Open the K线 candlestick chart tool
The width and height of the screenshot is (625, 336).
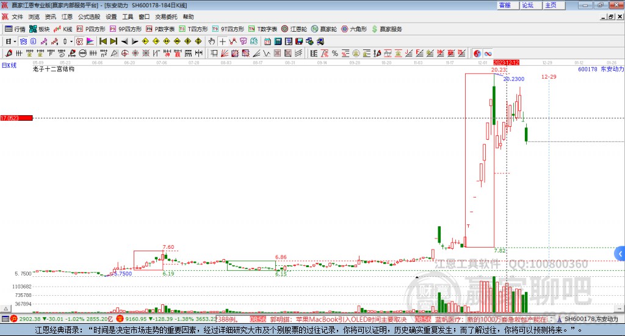63,29
